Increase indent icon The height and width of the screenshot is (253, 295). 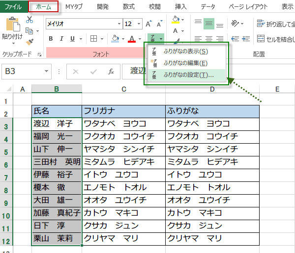(x=246, y=39)
